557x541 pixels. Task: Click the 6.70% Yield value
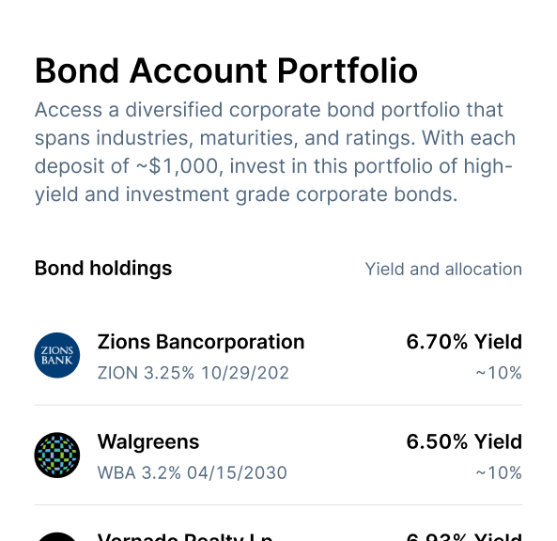tap(464, 342)
